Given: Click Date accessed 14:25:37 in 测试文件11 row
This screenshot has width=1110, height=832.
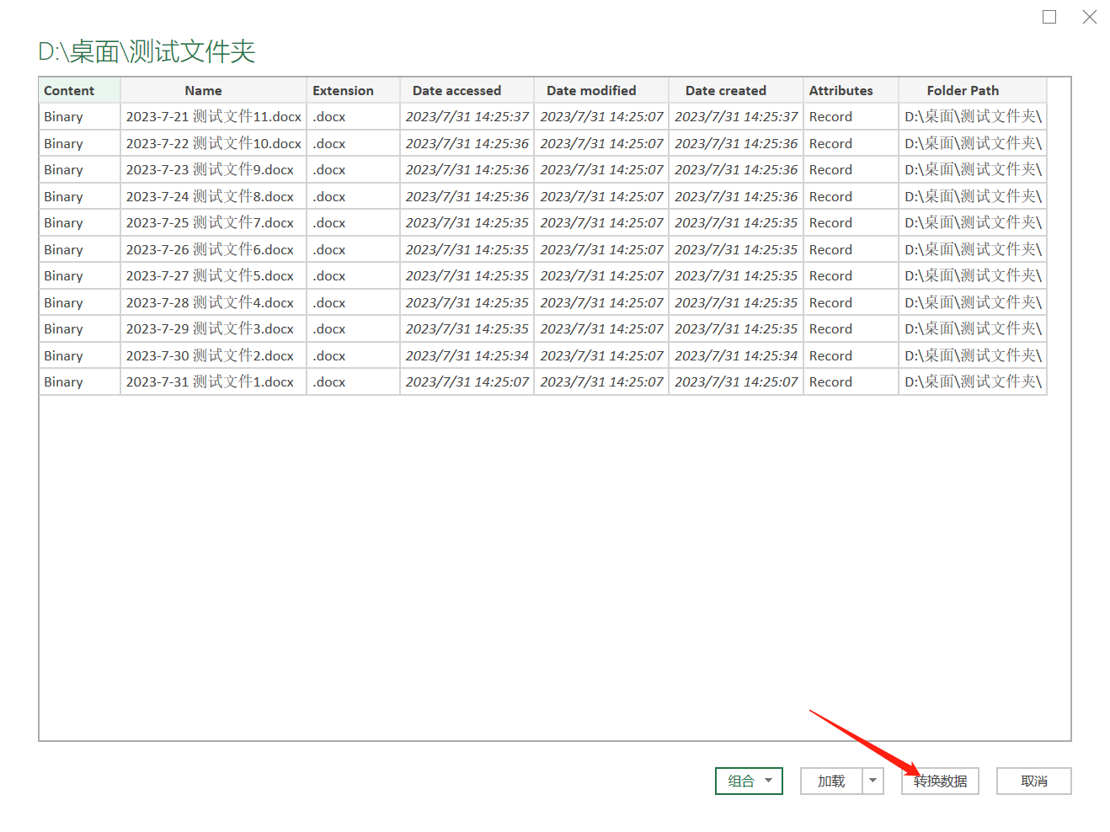Looking at the screenshot, I should tap(467, 117).
